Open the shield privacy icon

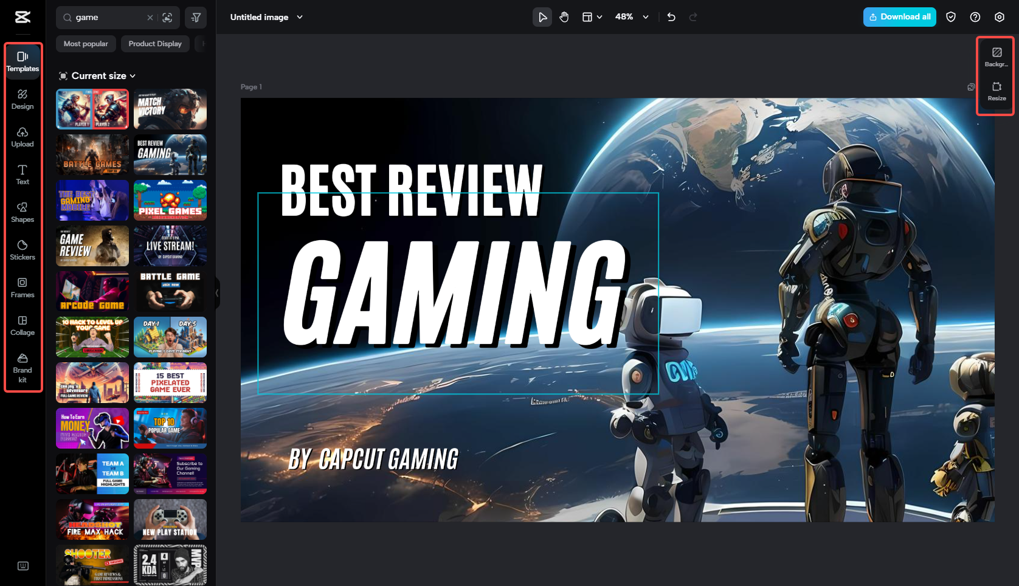point(951,17)
